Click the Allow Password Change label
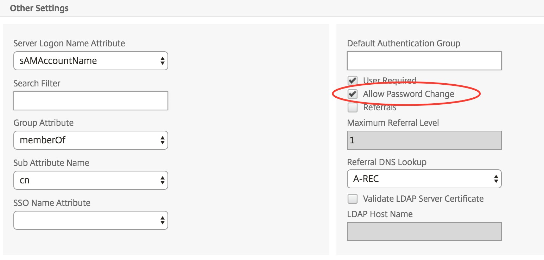 tap(409, 94)
